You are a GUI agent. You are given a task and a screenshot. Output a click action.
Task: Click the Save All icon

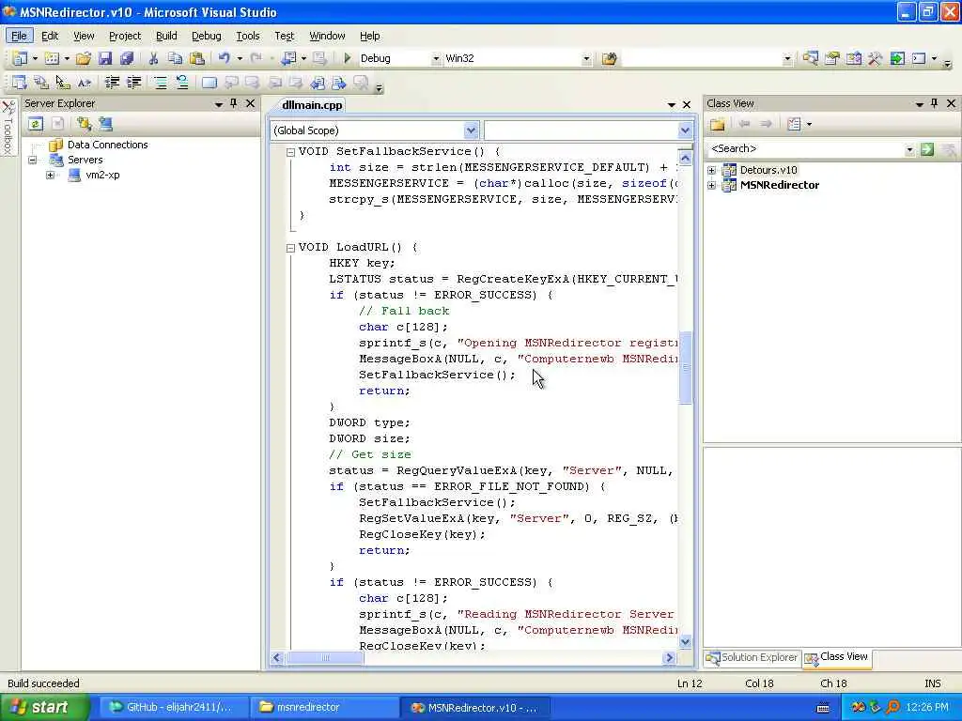[x=127, y=59]
